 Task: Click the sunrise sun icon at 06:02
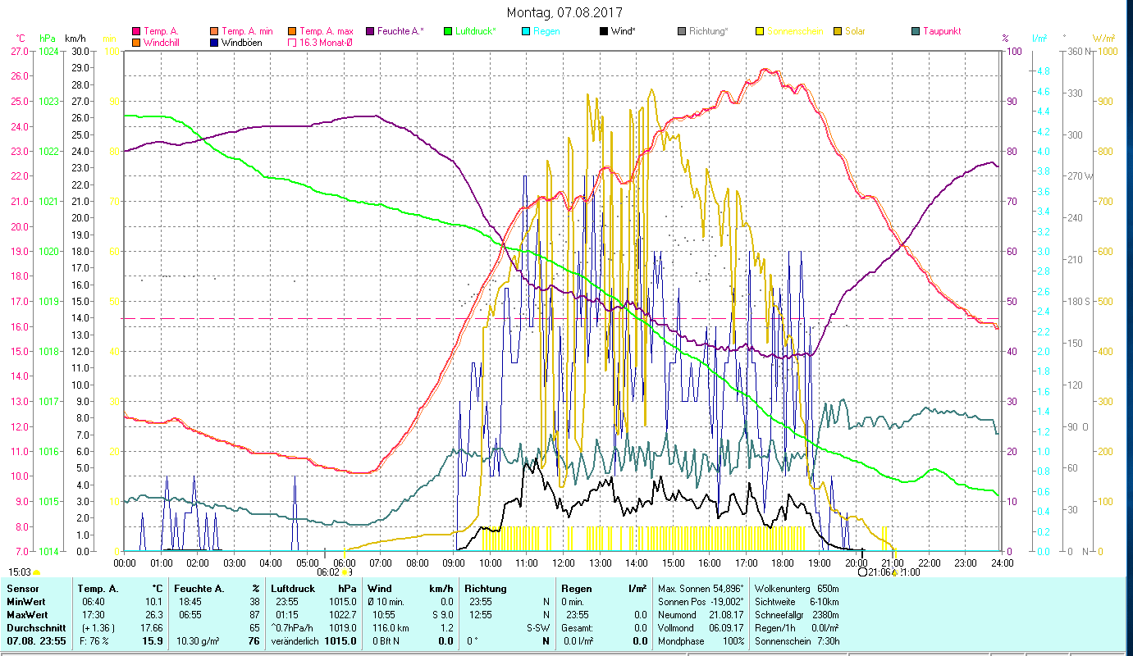click(346, 572)
